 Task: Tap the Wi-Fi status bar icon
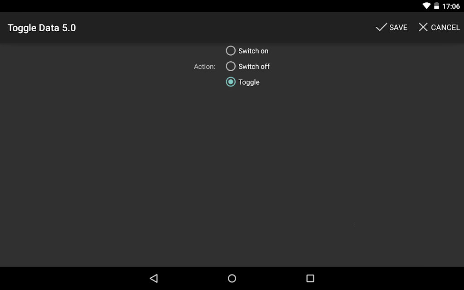pyautogui.click(x=426, y=6)
